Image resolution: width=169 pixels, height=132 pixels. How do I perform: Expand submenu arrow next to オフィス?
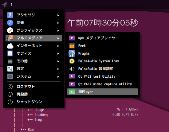point(58,54)
